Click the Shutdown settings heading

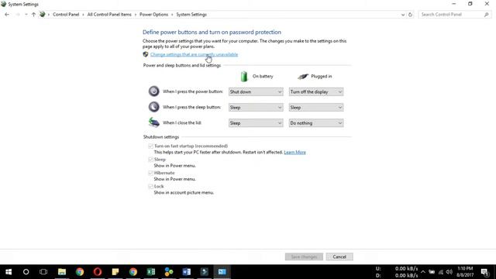point(161,137)
